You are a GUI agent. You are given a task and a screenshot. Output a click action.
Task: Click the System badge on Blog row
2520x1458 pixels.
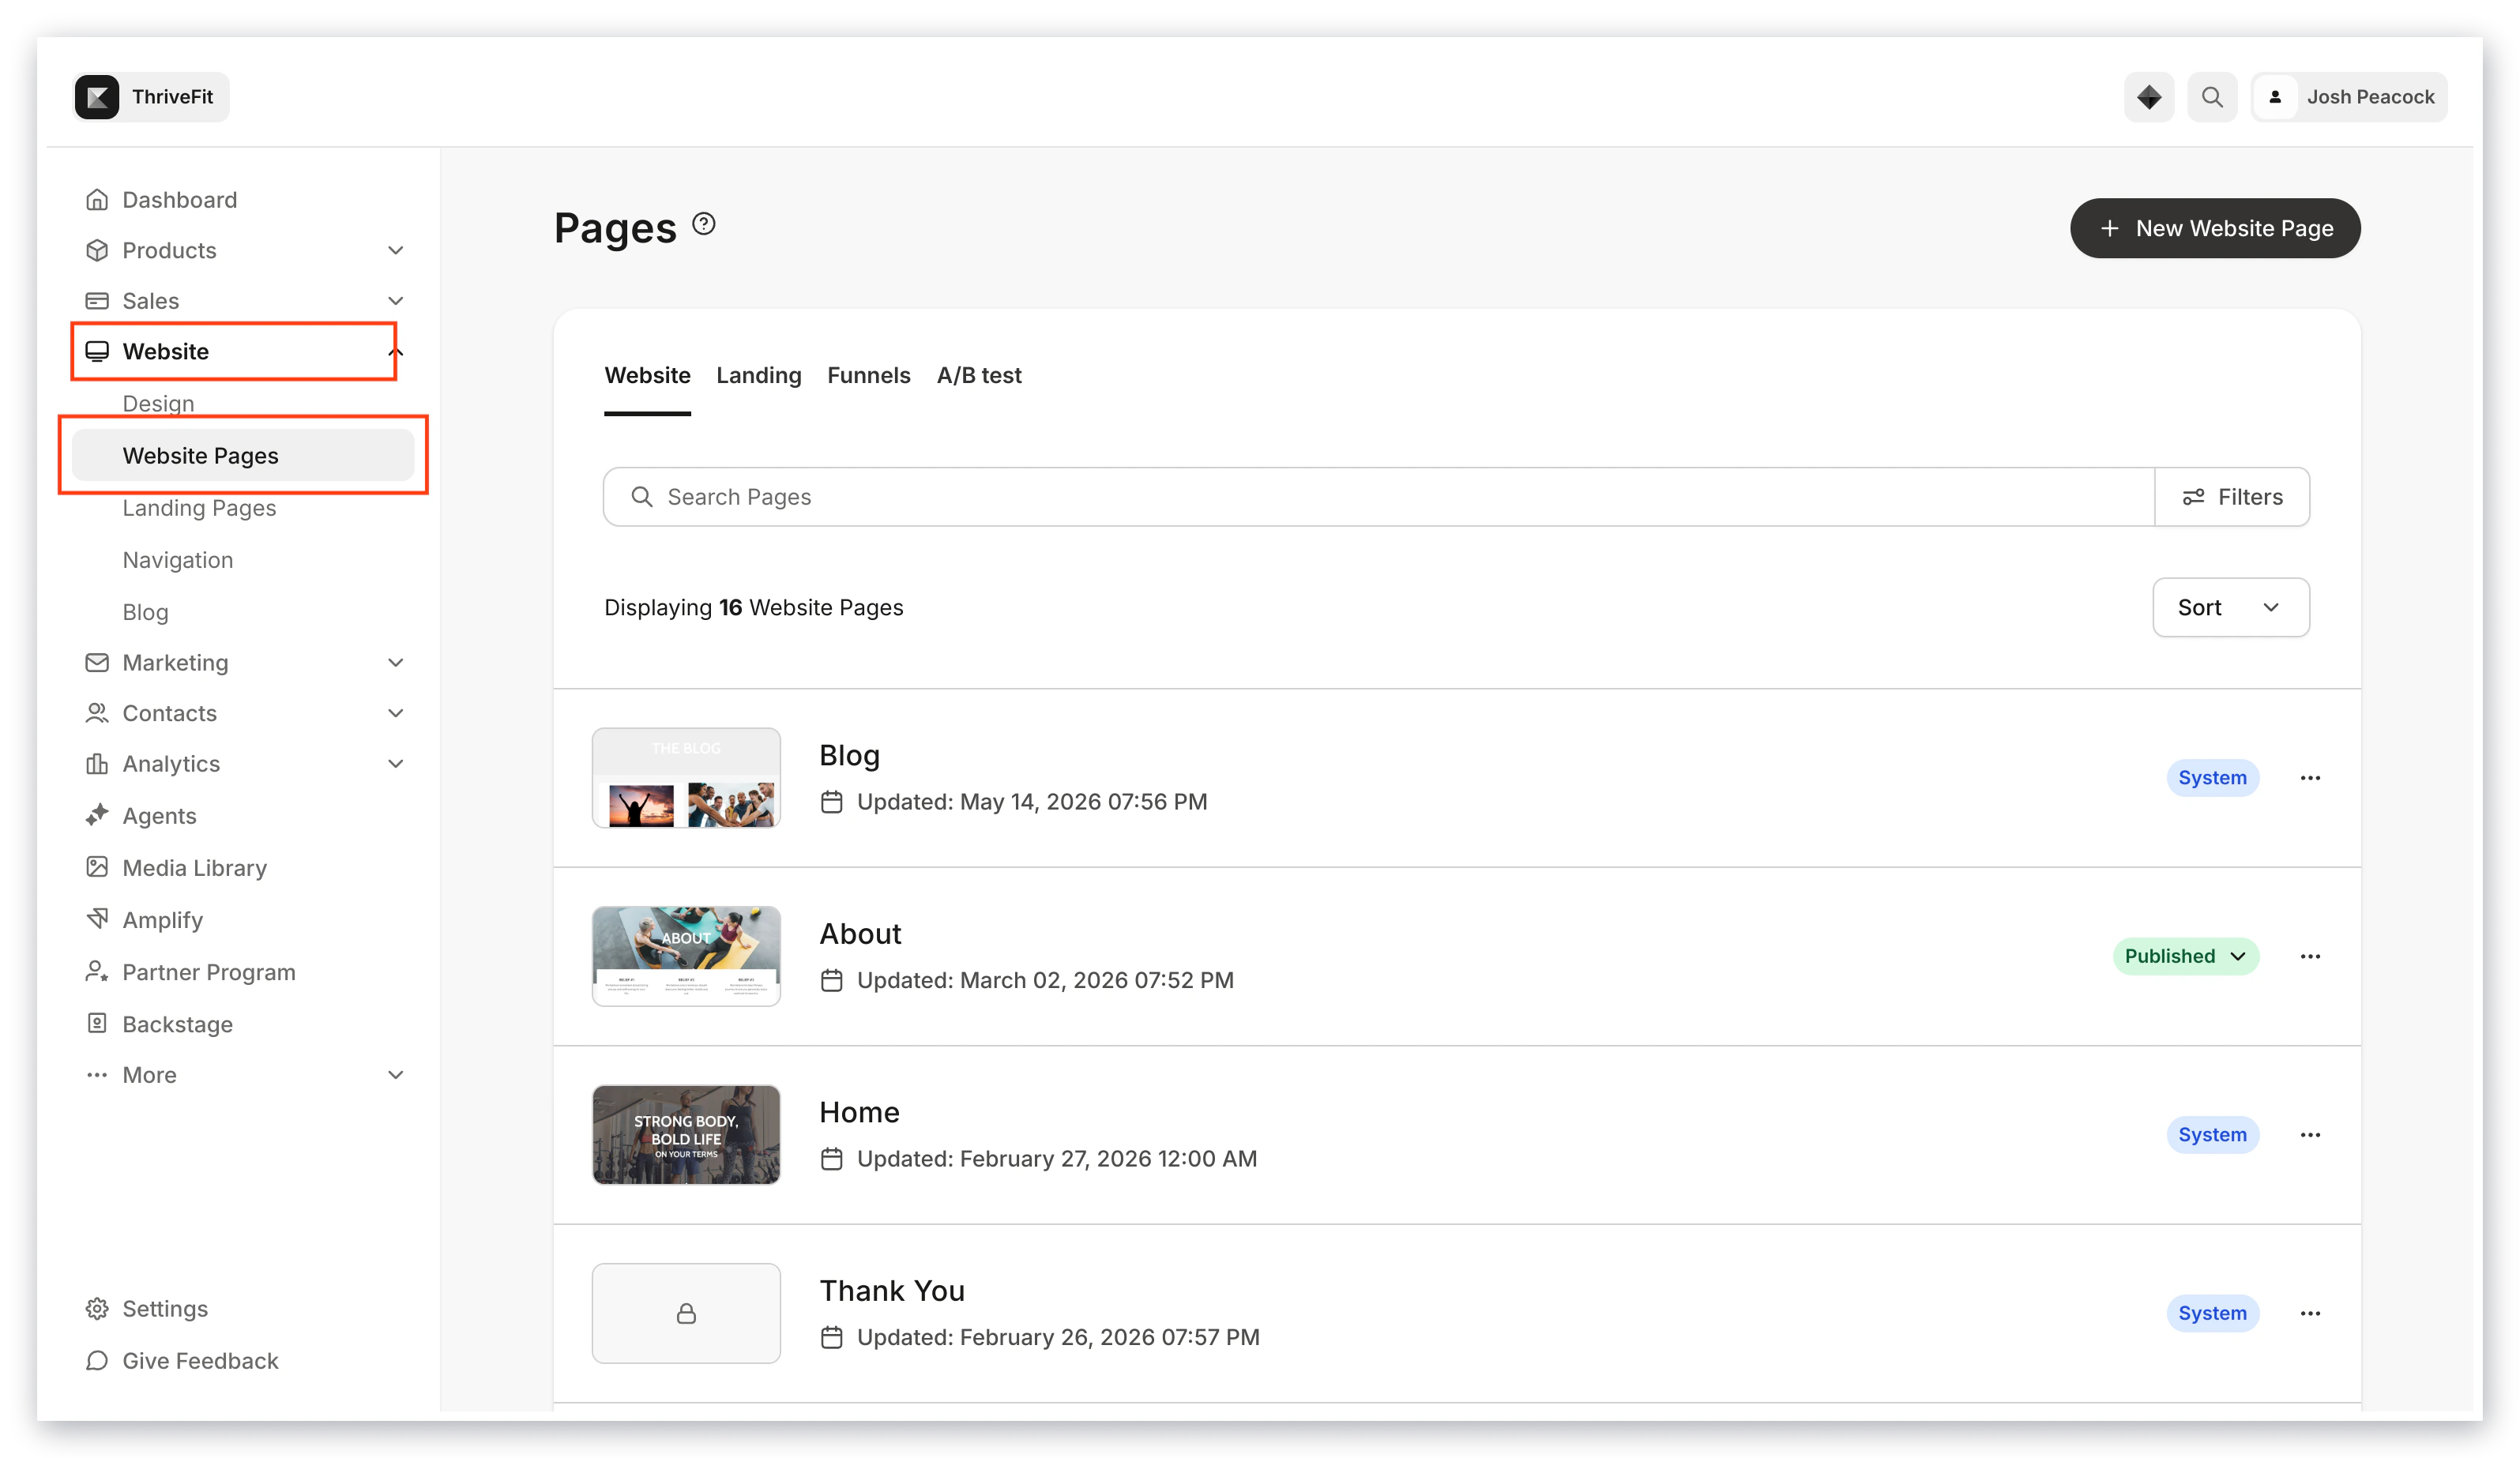(x=2212, y=778)
